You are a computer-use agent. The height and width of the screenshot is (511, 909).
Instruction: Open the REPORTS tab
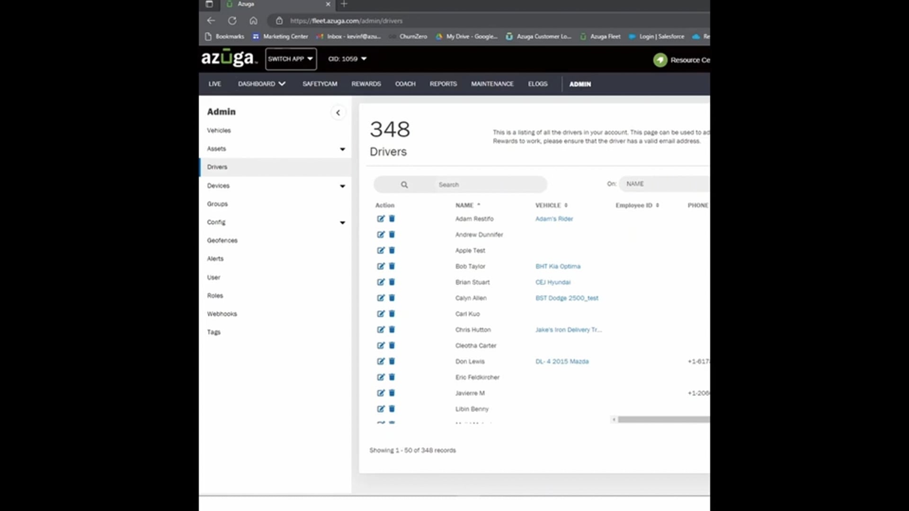click(443, 84)
